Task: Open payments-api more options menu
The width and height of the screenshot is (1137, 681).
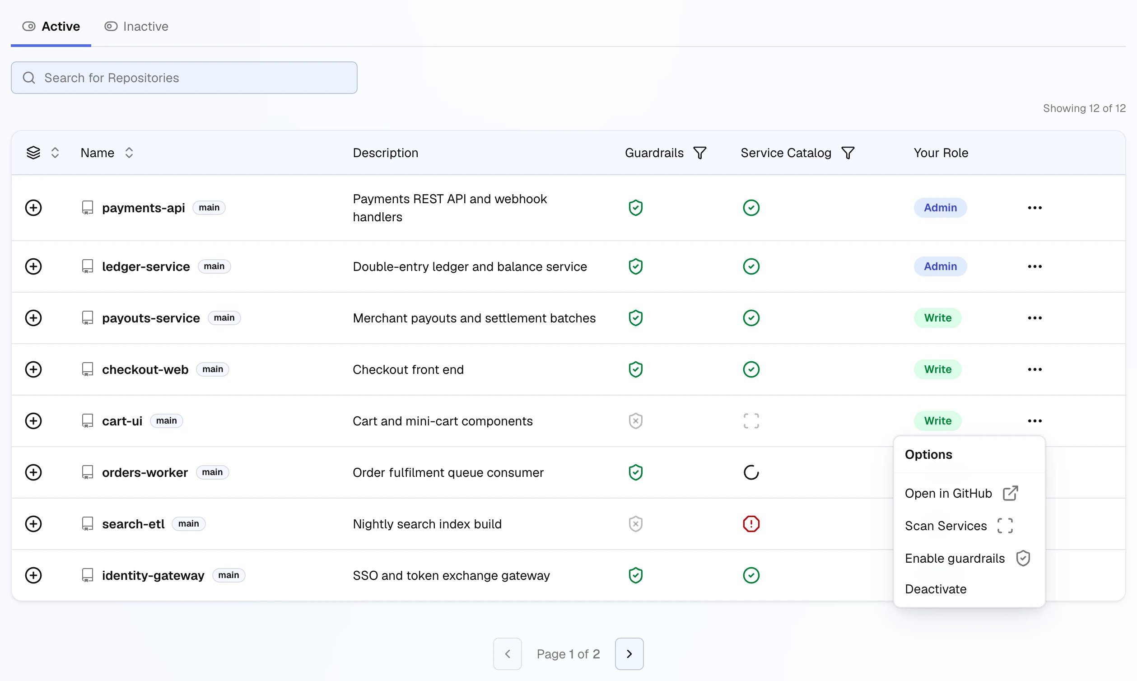Action: click(x=1034, y=207)
